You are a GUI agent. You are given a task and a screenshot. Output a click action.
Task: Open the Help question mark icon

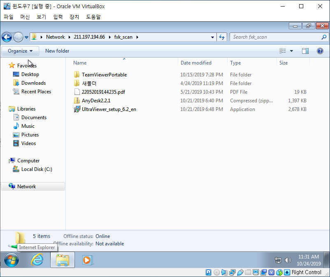(320, 51)
